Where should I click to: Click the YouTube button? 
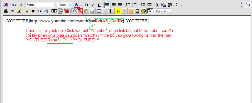80,11
